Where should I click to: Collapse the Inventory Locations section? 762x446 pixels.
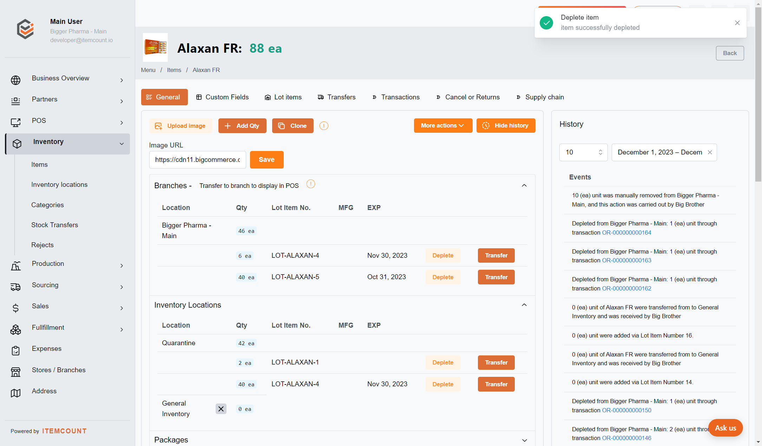click(x=524, y=305)
